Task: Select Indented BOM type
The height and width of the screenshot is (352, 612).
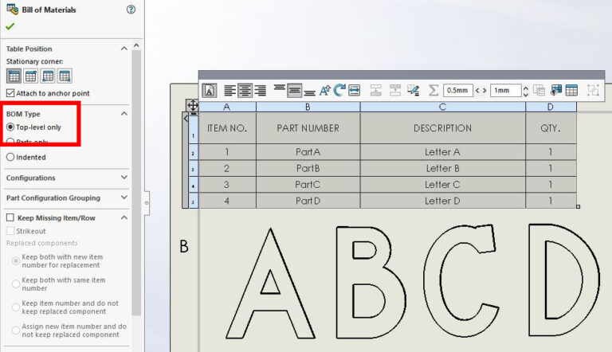Action: click(10, 157)
